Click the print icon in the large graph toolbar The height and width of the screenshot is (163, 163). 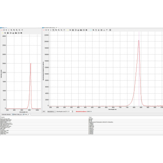(x=86, y=30)
